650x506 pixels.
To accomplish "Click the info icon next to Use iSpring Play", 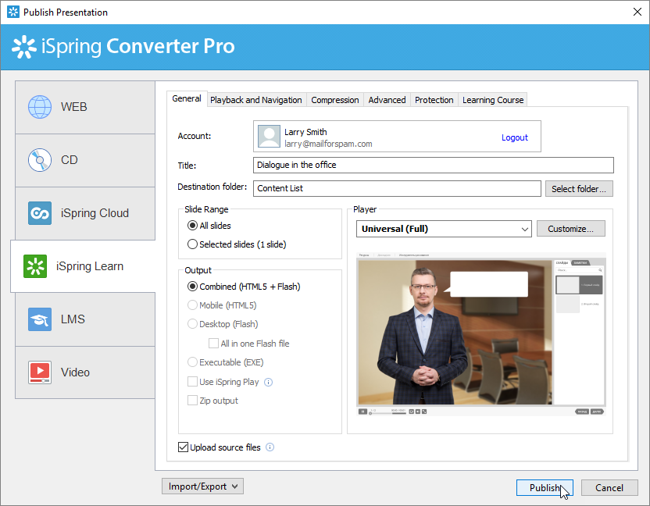I will point(269,382).
